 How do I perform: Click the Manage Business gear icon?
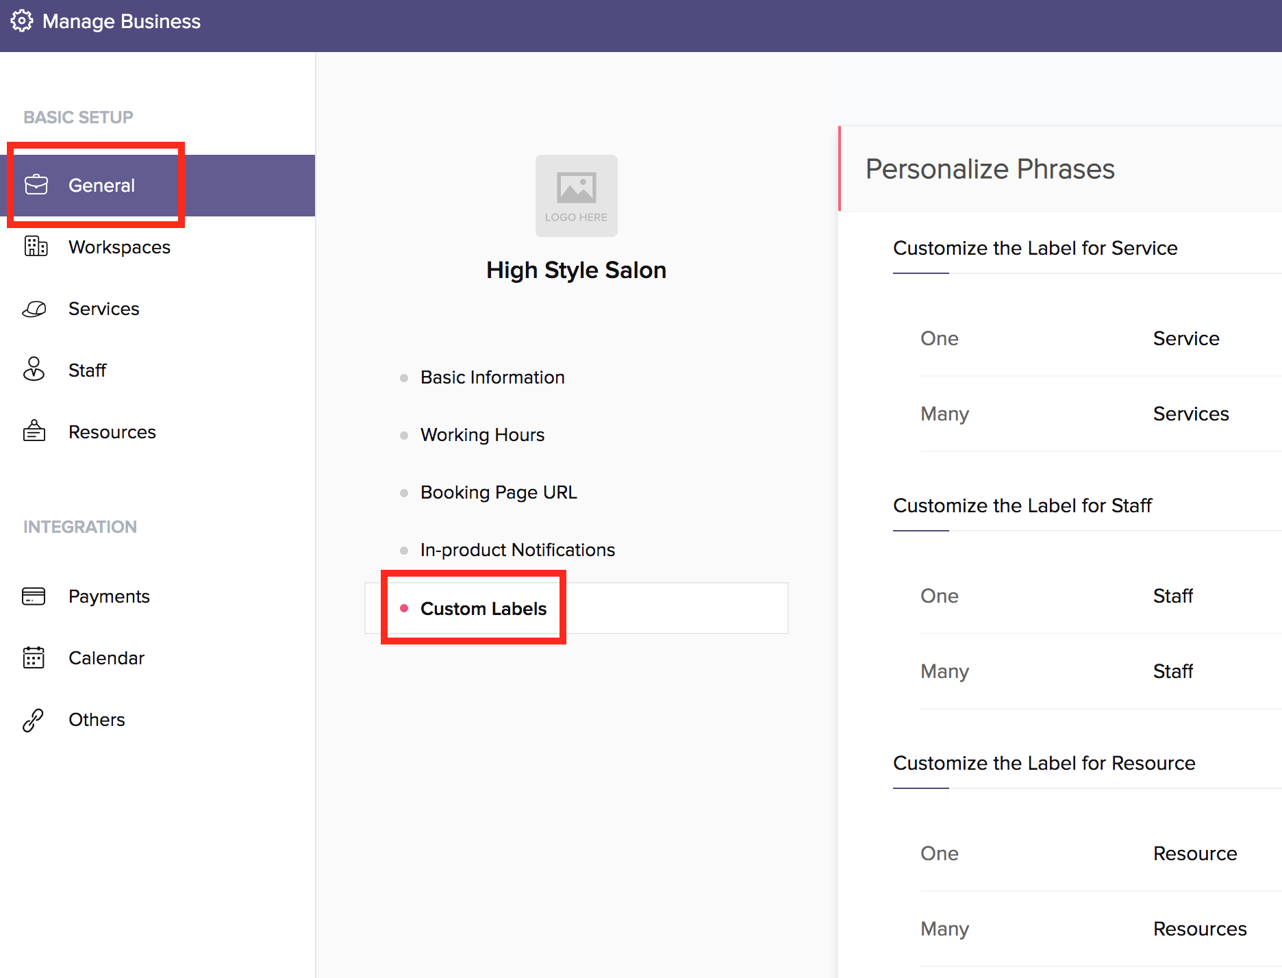22,21
